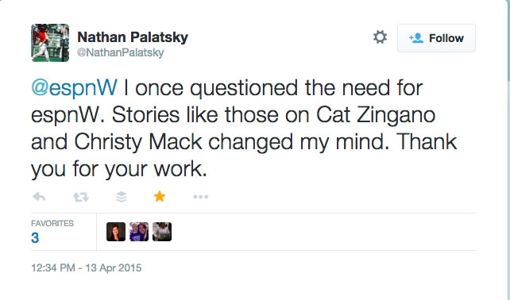Retweet this tweet using retweet arrows

pos(81,197)
